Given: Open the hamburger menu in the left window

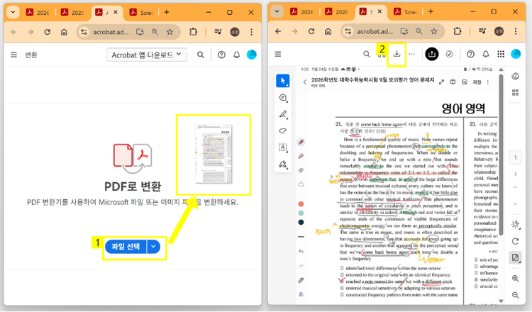Looking at the screenshot, I should (x=13, y=55).
